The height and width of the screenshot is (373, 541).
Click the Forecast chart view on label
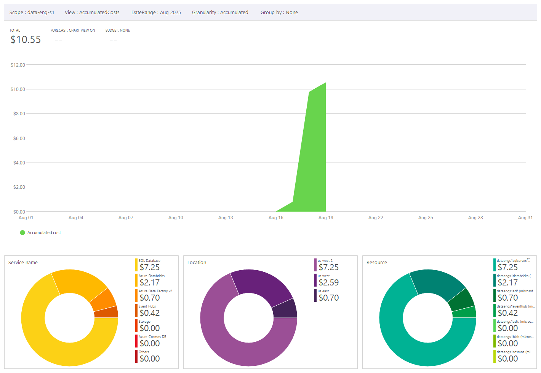click(x=73, y=30)
